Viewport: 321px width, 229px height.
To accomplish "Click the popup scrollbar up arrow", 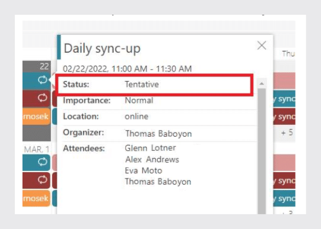I will [262, 83].
